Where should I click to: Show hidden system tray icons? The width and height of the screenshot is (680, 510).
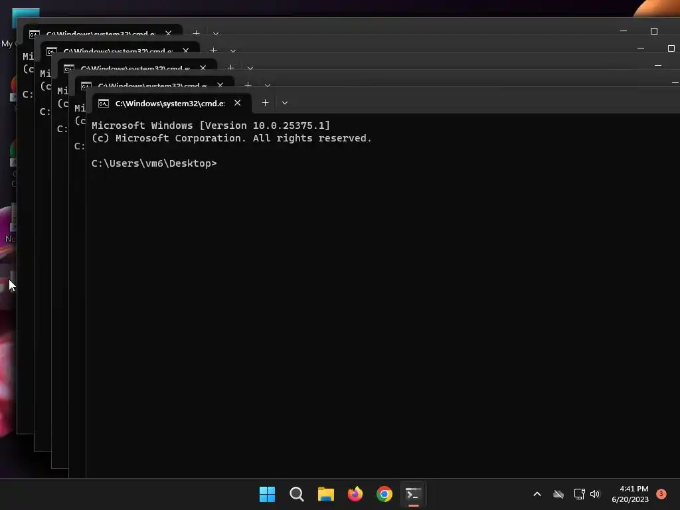537,494
